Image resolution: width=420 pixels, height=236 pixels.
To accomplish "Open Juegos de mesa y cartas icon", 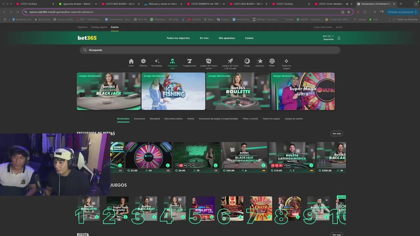I will (x=209, y=61).
